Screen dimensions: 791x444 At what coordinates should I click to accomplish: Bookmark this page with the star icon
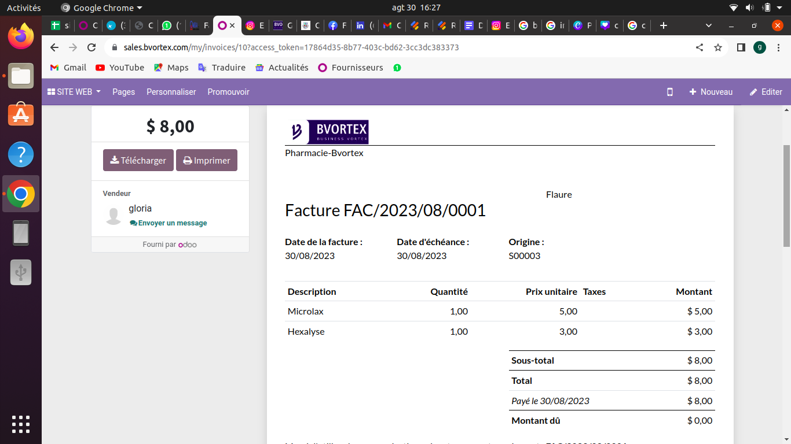(718, 47)
